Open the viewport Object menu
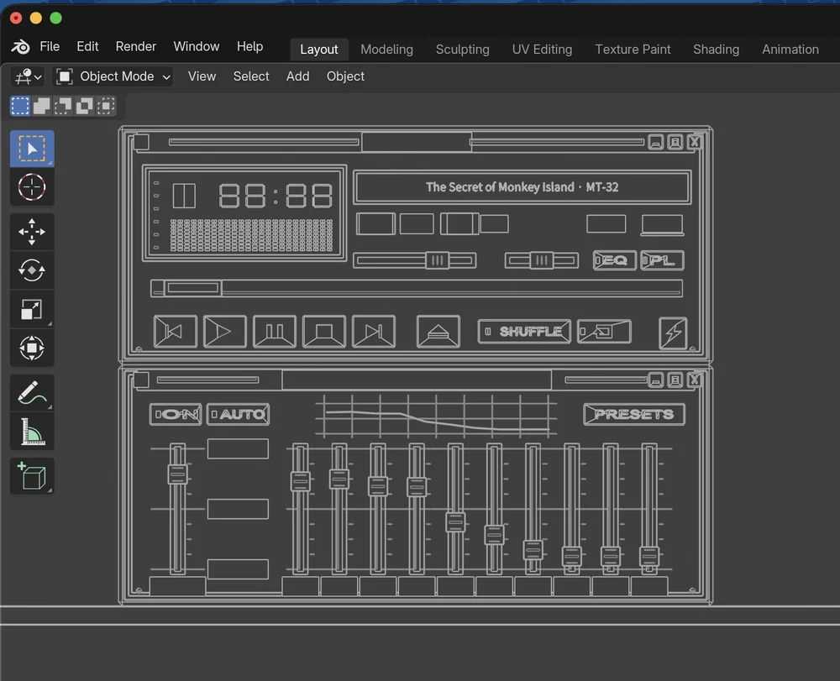The width and height of the screenshot is (840, 681). click(x=345, y=76)
